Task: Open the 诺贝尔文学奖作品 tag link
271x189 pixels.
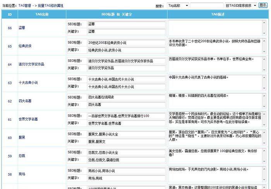Action: (x=31, y=64)
